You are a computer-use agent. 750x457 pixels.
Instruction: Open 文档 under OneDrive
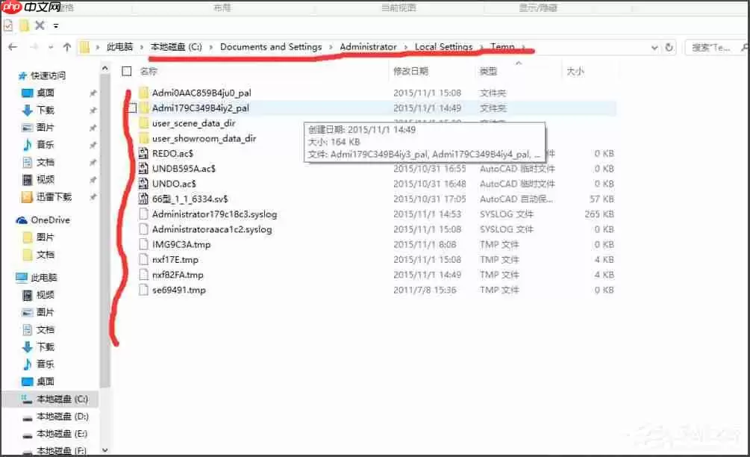[46, 255]
